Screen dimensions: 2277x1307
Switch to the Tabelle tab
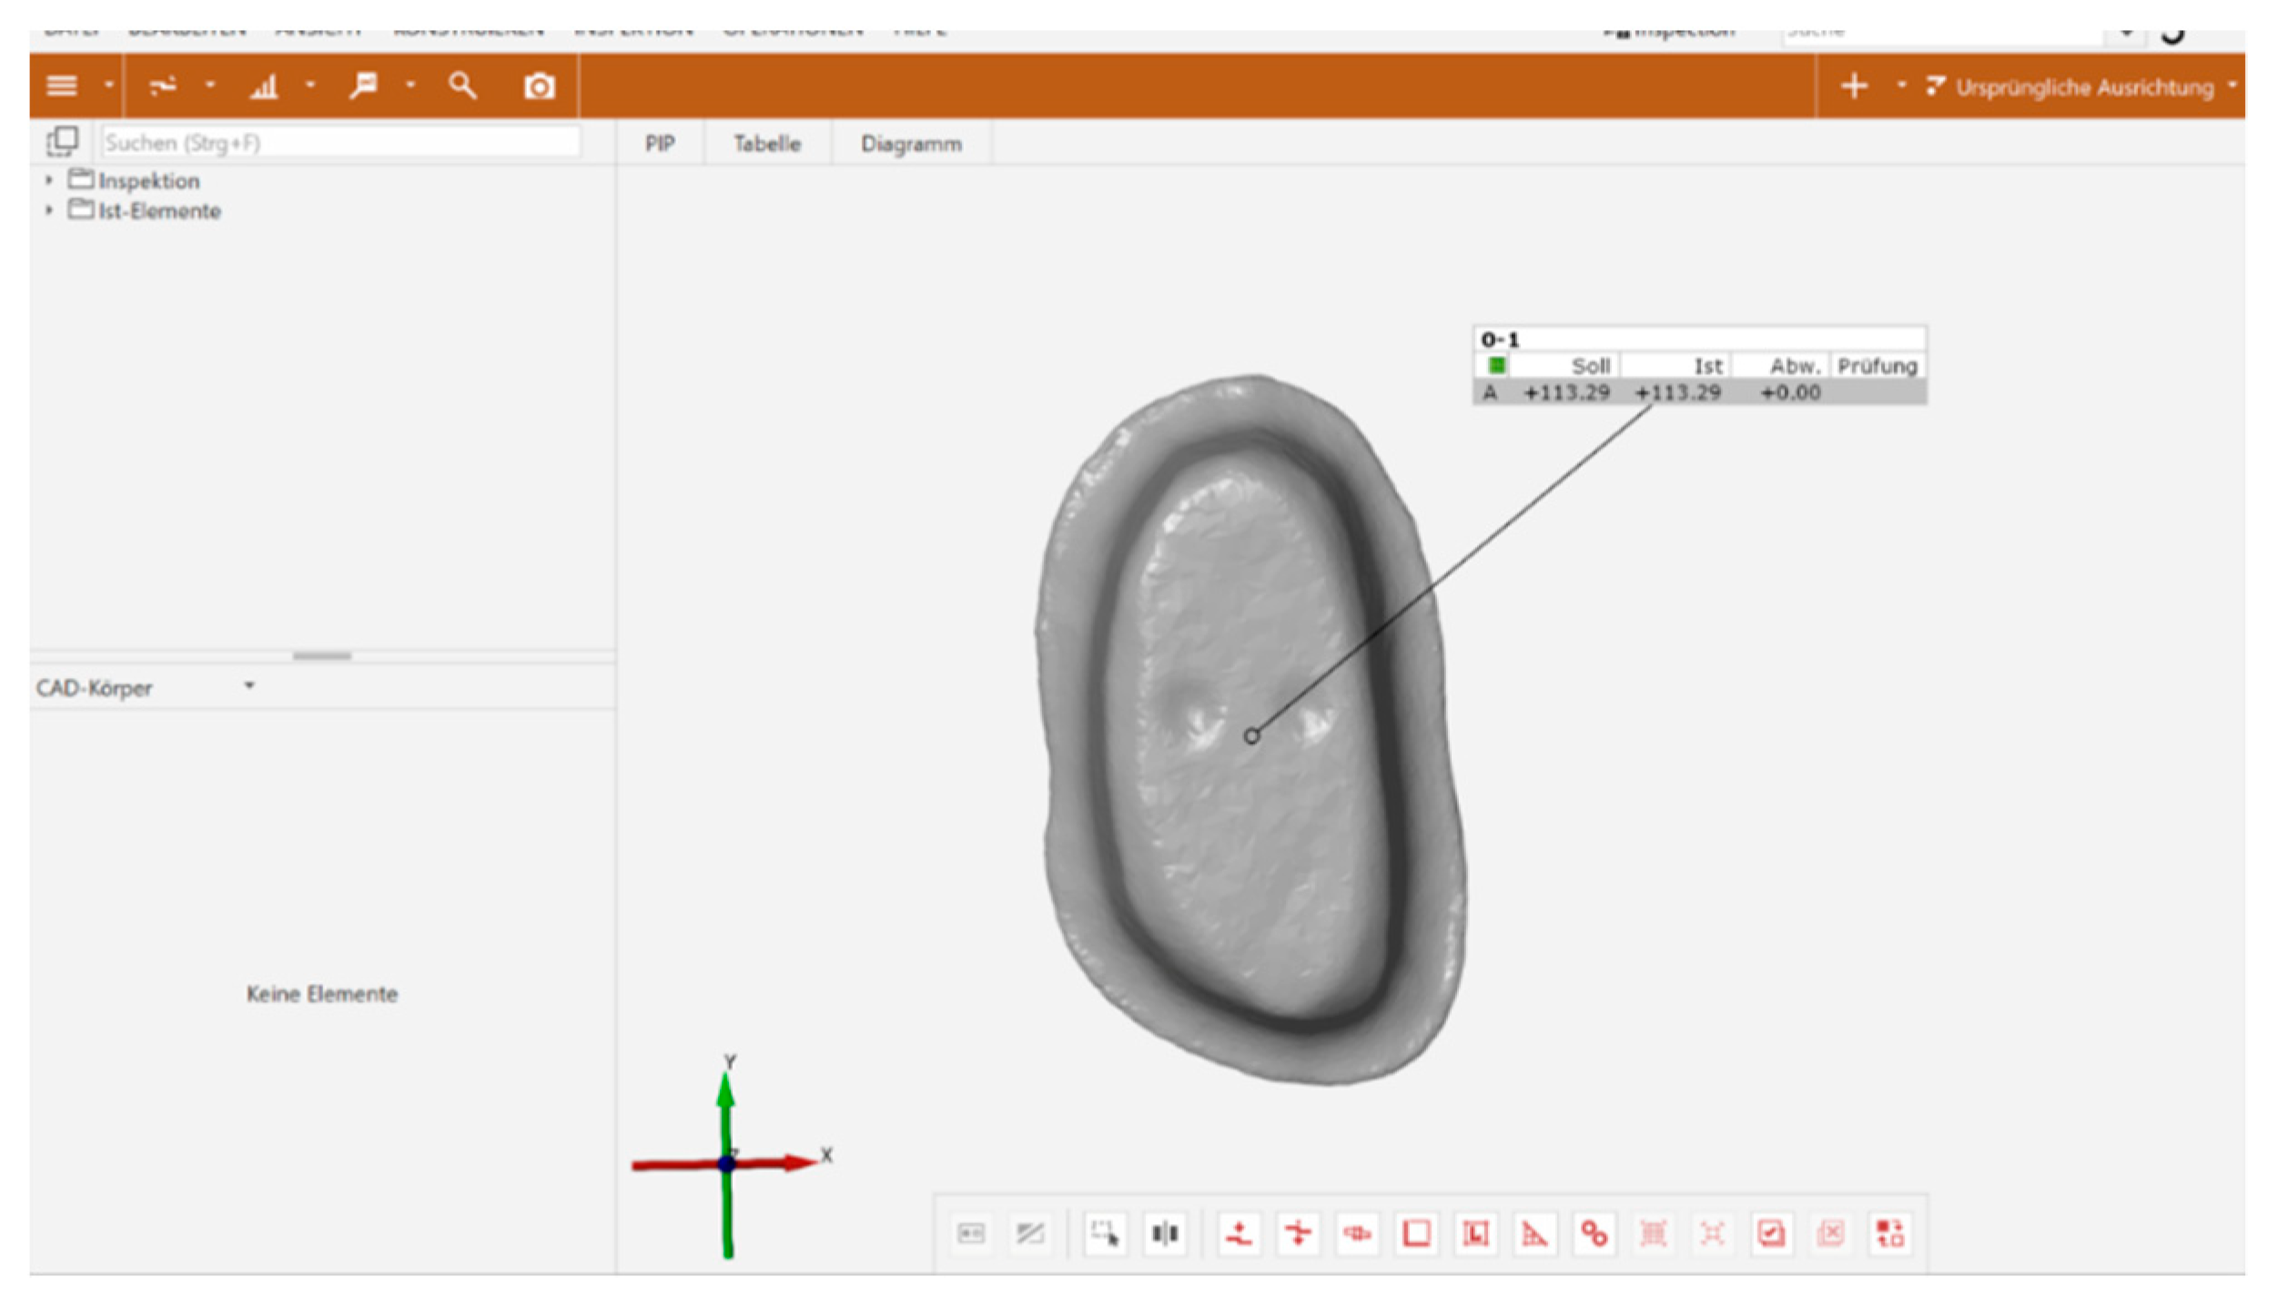tap(767, 144)
